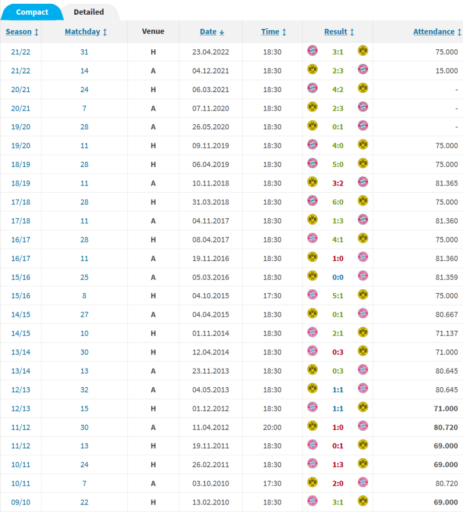Image resolution: width=463 pixels, height=512 pixels.
Task: Click Bayern crest in 31.03.2018 row
Action: tap(313, 201)
